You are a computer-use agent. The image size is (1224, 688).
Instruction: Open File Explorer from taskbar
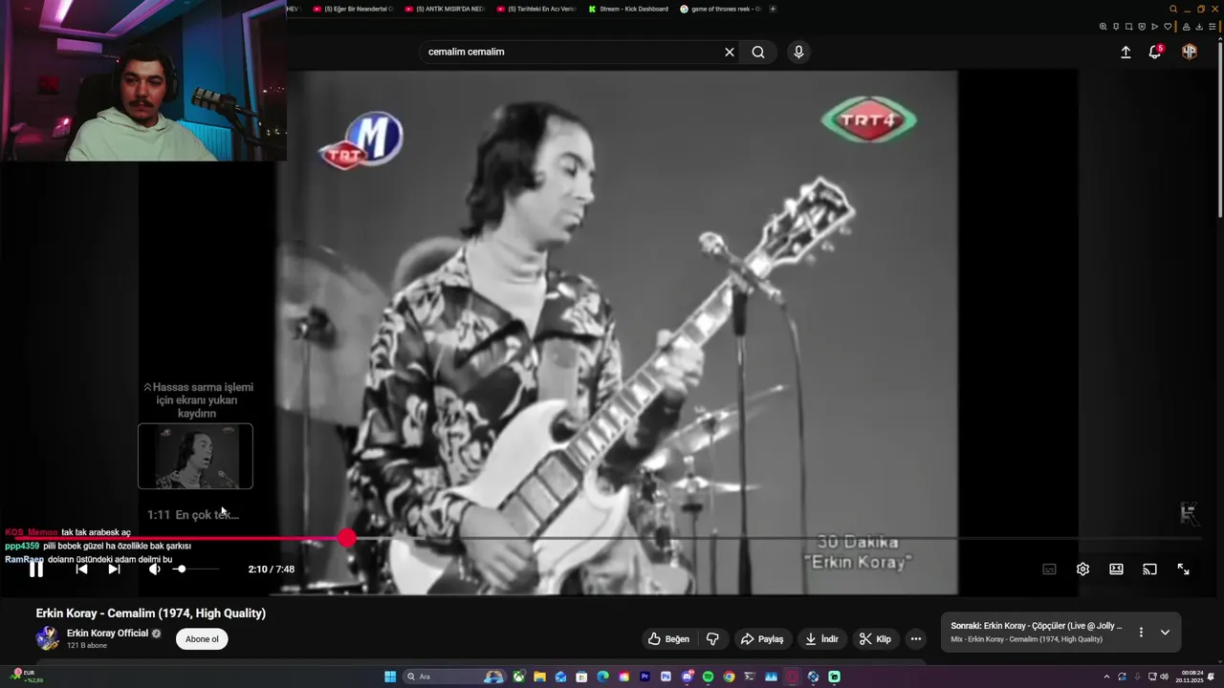[x=539, y=677]
